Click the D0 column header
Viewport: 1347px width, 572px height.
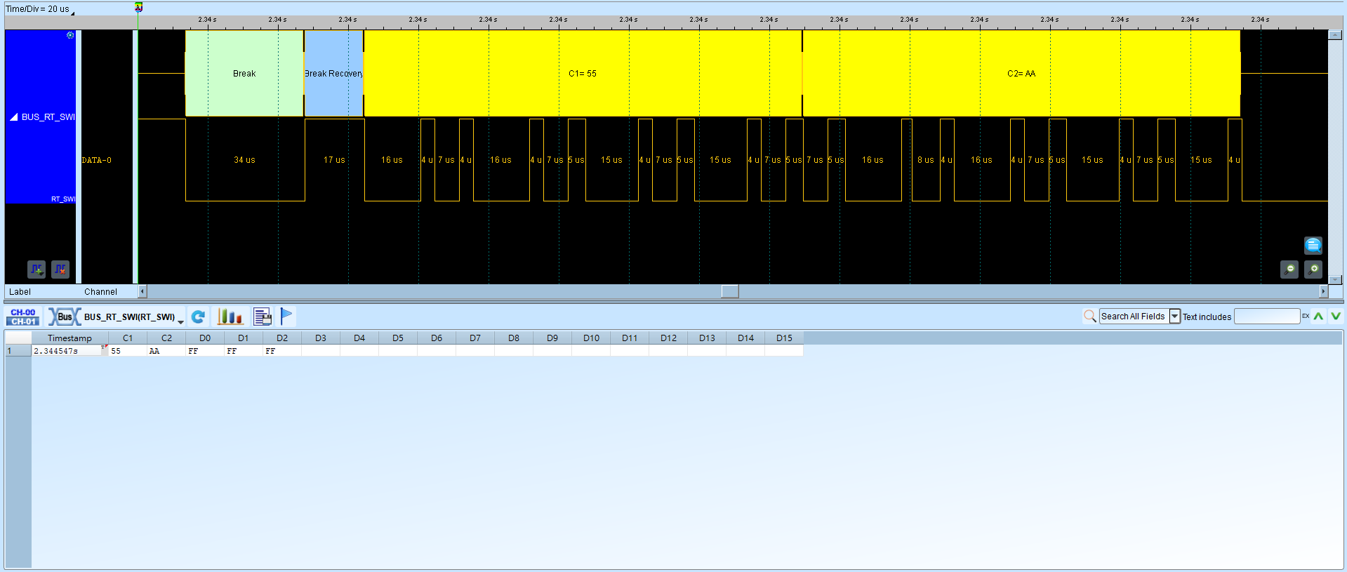click(x=205, y=338)
